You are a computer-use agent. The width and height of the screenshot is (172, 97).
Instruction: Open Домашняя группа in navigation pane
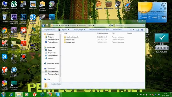[52, 64]
